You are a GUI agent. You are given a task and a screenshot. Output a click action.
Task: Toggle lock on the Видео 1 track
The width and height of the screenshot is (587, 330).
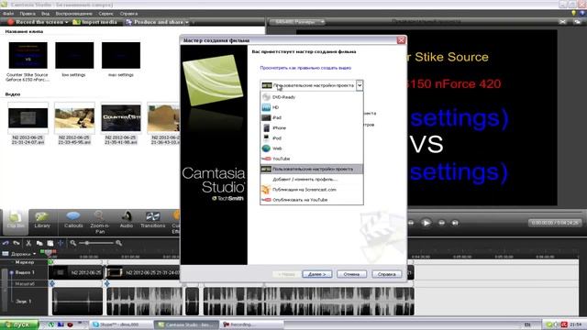[11, 272]
